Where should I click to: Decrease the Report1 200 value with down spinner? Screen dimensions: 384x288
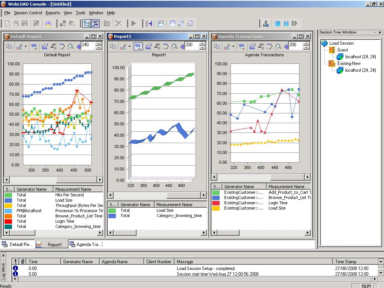coord(202,48)
